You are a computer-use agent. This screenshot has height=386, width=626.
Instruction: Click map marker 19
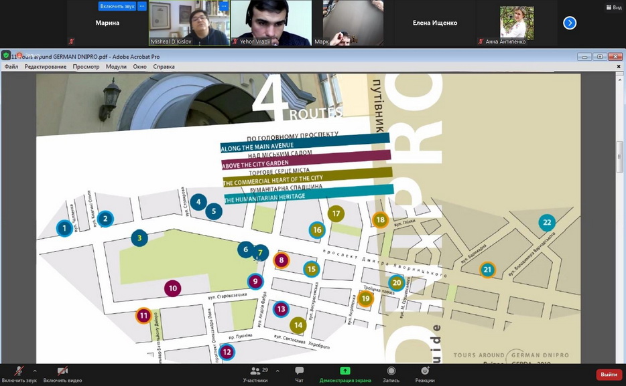(365, 298)
